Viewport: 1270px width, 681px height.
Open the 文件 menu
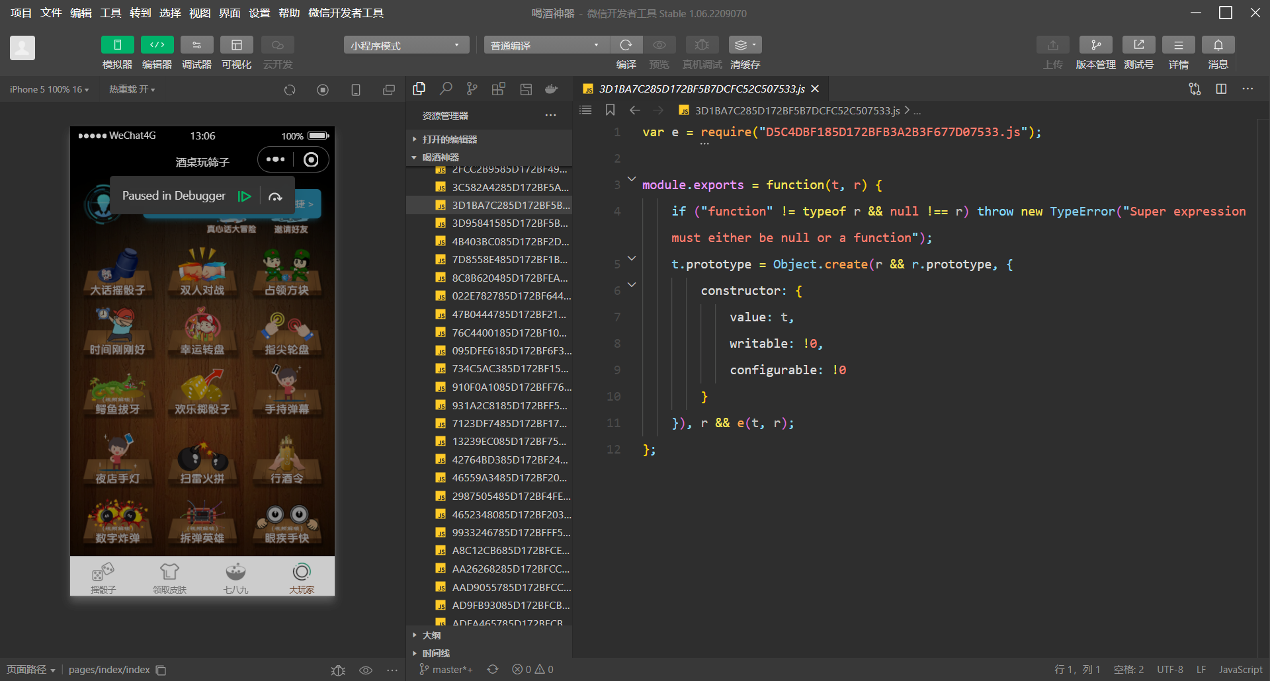(x=51, y=13)
